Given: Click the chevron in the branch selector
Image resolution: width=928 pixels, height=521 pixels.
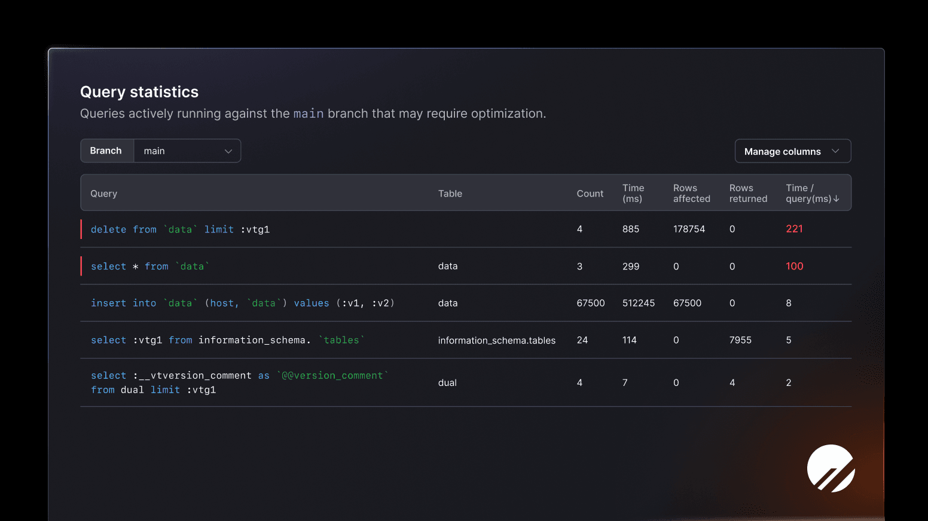Looking at the screenshot, I should pyautogui.click(x=228, y=152).
